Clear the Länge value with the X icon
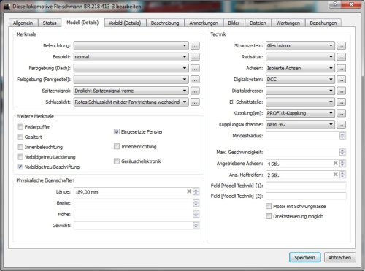365x271 pixels. pos(189,191)
